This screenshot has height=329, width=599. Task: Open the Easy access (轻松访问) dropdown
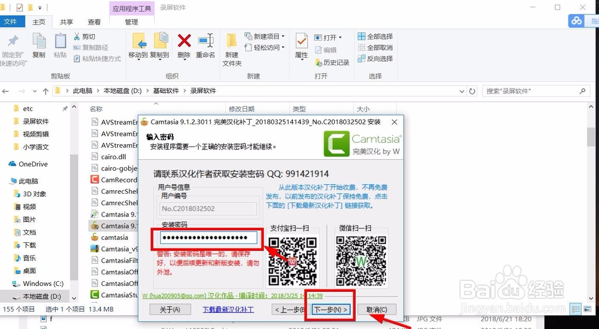click(x=265, y=48)
